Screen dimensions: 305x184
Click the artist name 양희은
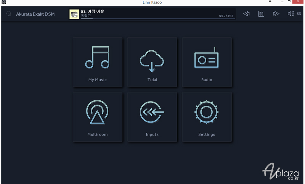pyautogui.click(x=86, y=16)
